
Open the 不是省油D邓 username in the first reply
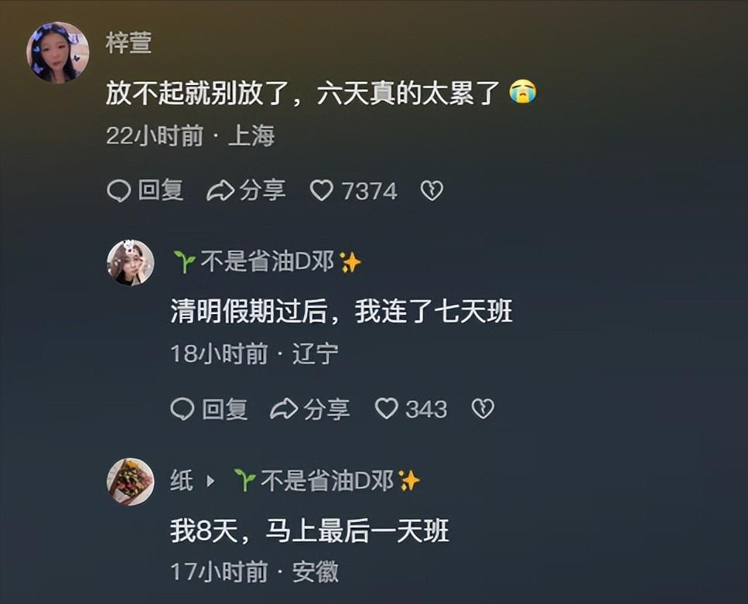(x=268, y=262)
